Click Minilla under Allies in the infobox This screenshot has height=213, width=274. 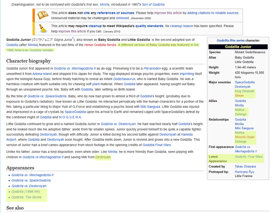click(239, 105)
